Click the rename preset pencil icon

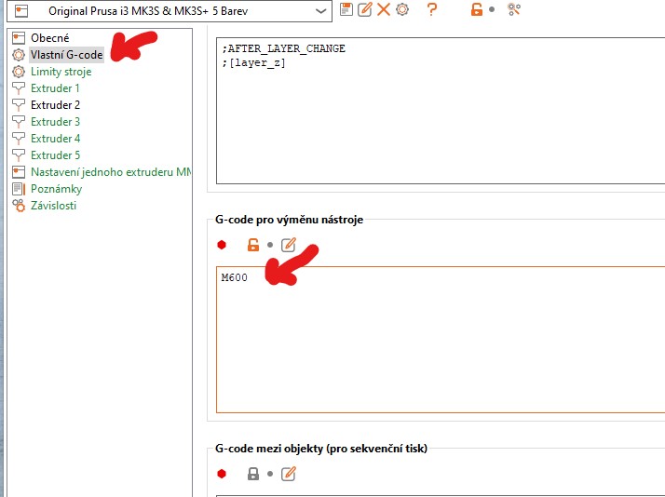click(x=364, y=9)
